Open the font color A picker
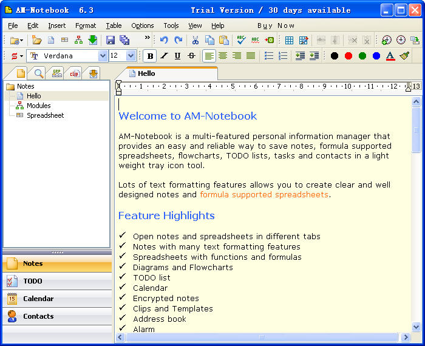Image resolution: width=425 pixels, height=346 pixels. 390,56
